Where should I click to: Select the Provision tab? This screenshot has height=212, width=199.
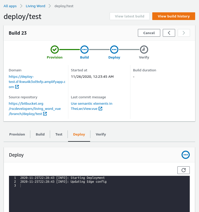[x=17, y=134]
